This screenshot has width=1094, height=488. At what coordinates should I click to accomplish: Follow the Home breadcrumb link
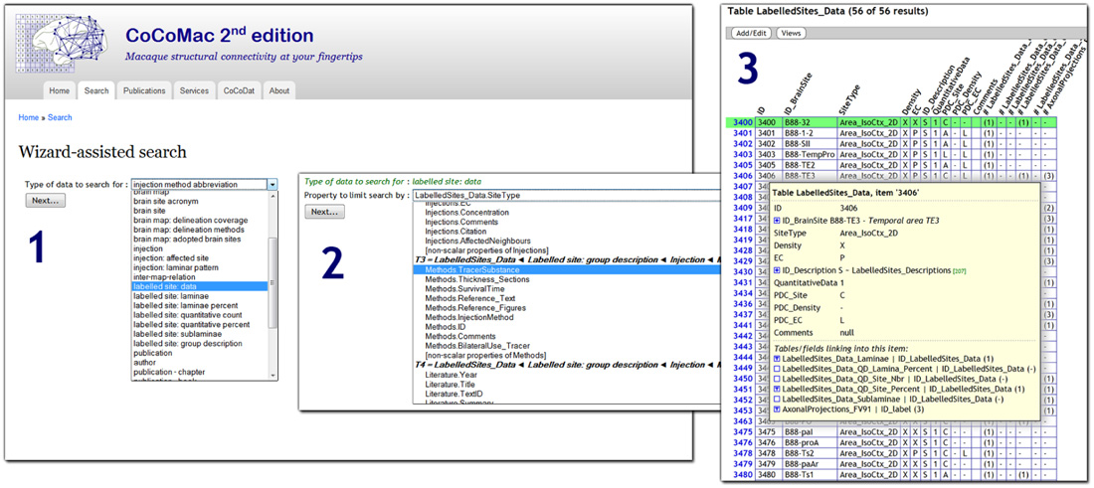(x=28, y=118)
